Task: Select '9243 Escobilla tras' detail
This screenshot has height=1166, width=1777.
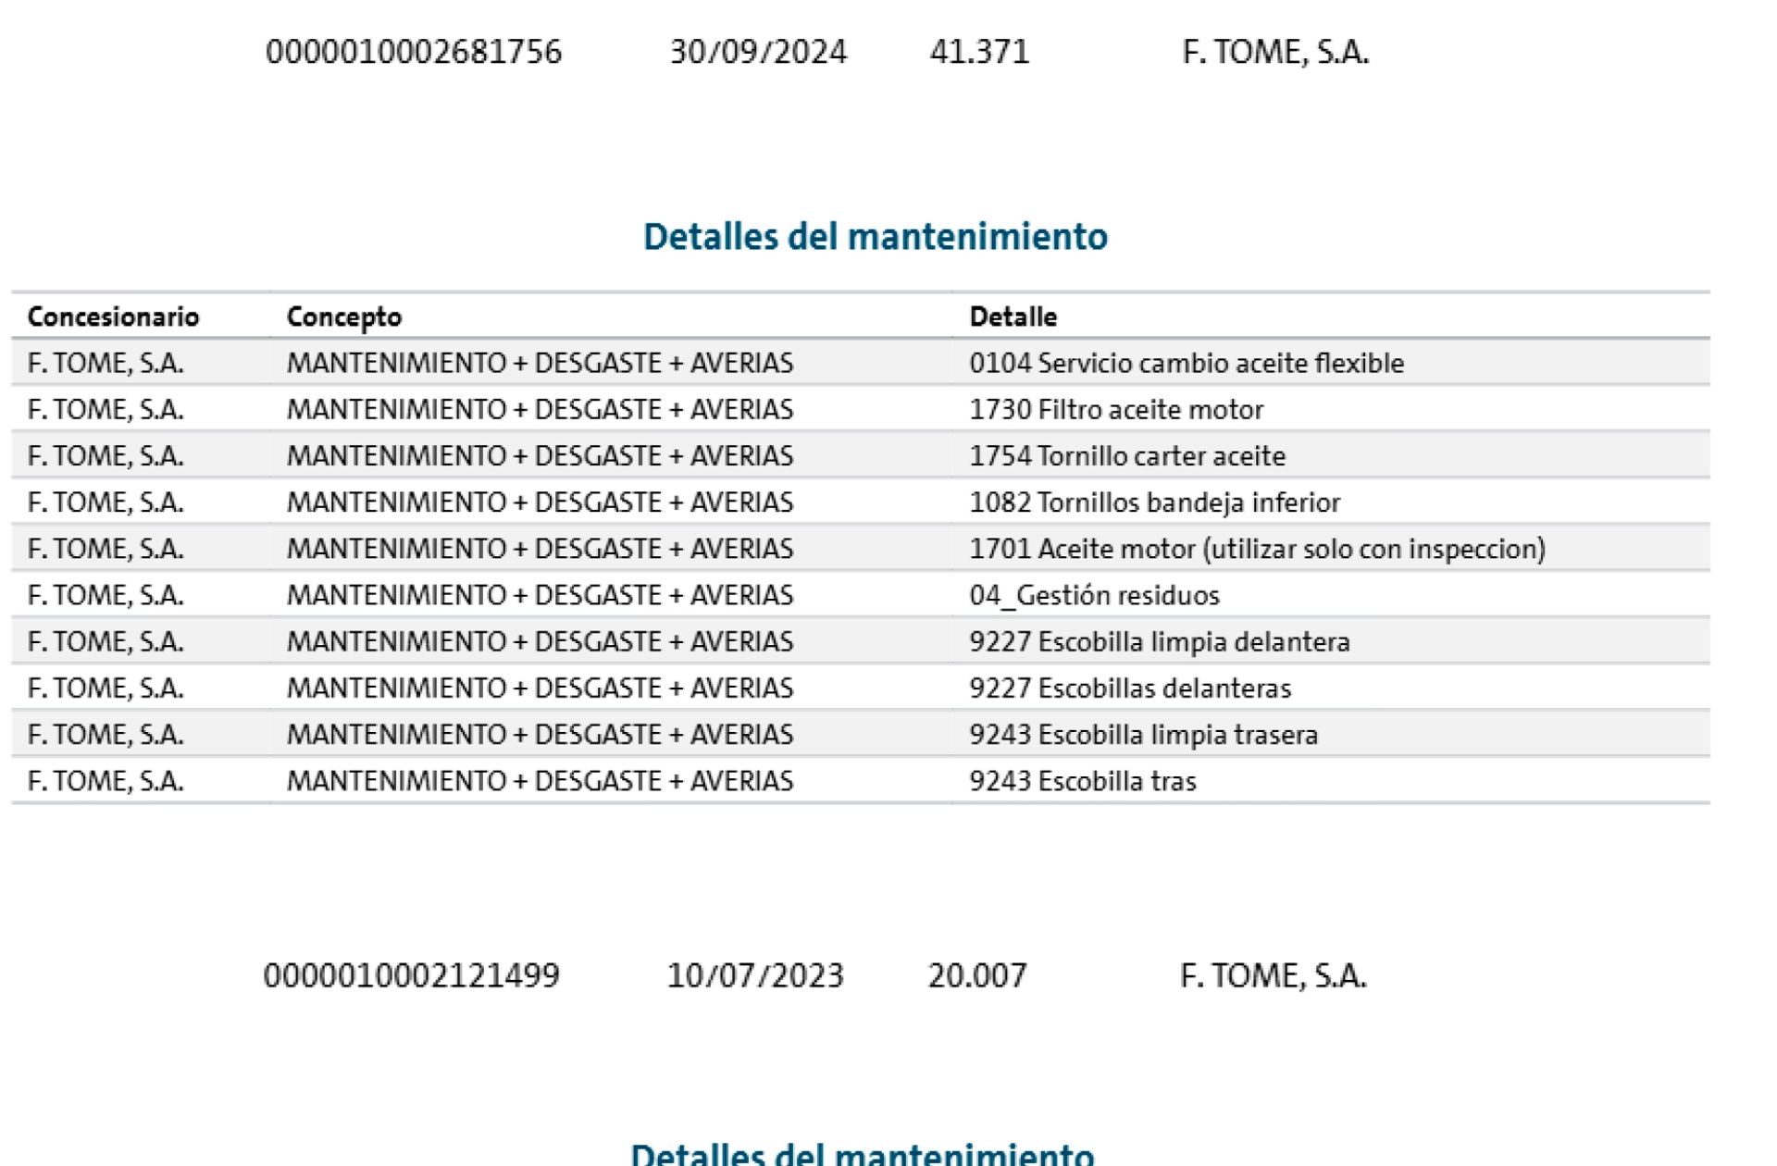Action: [1083, 780]
